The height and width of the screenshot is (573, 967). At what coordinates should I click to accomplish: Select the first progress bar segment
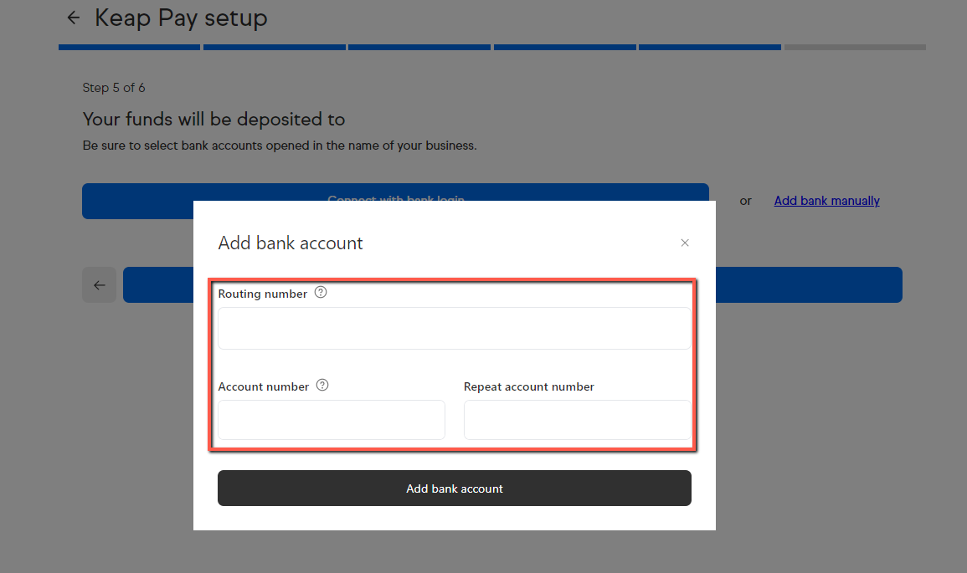pyautogui.click(x=130, y=48)
